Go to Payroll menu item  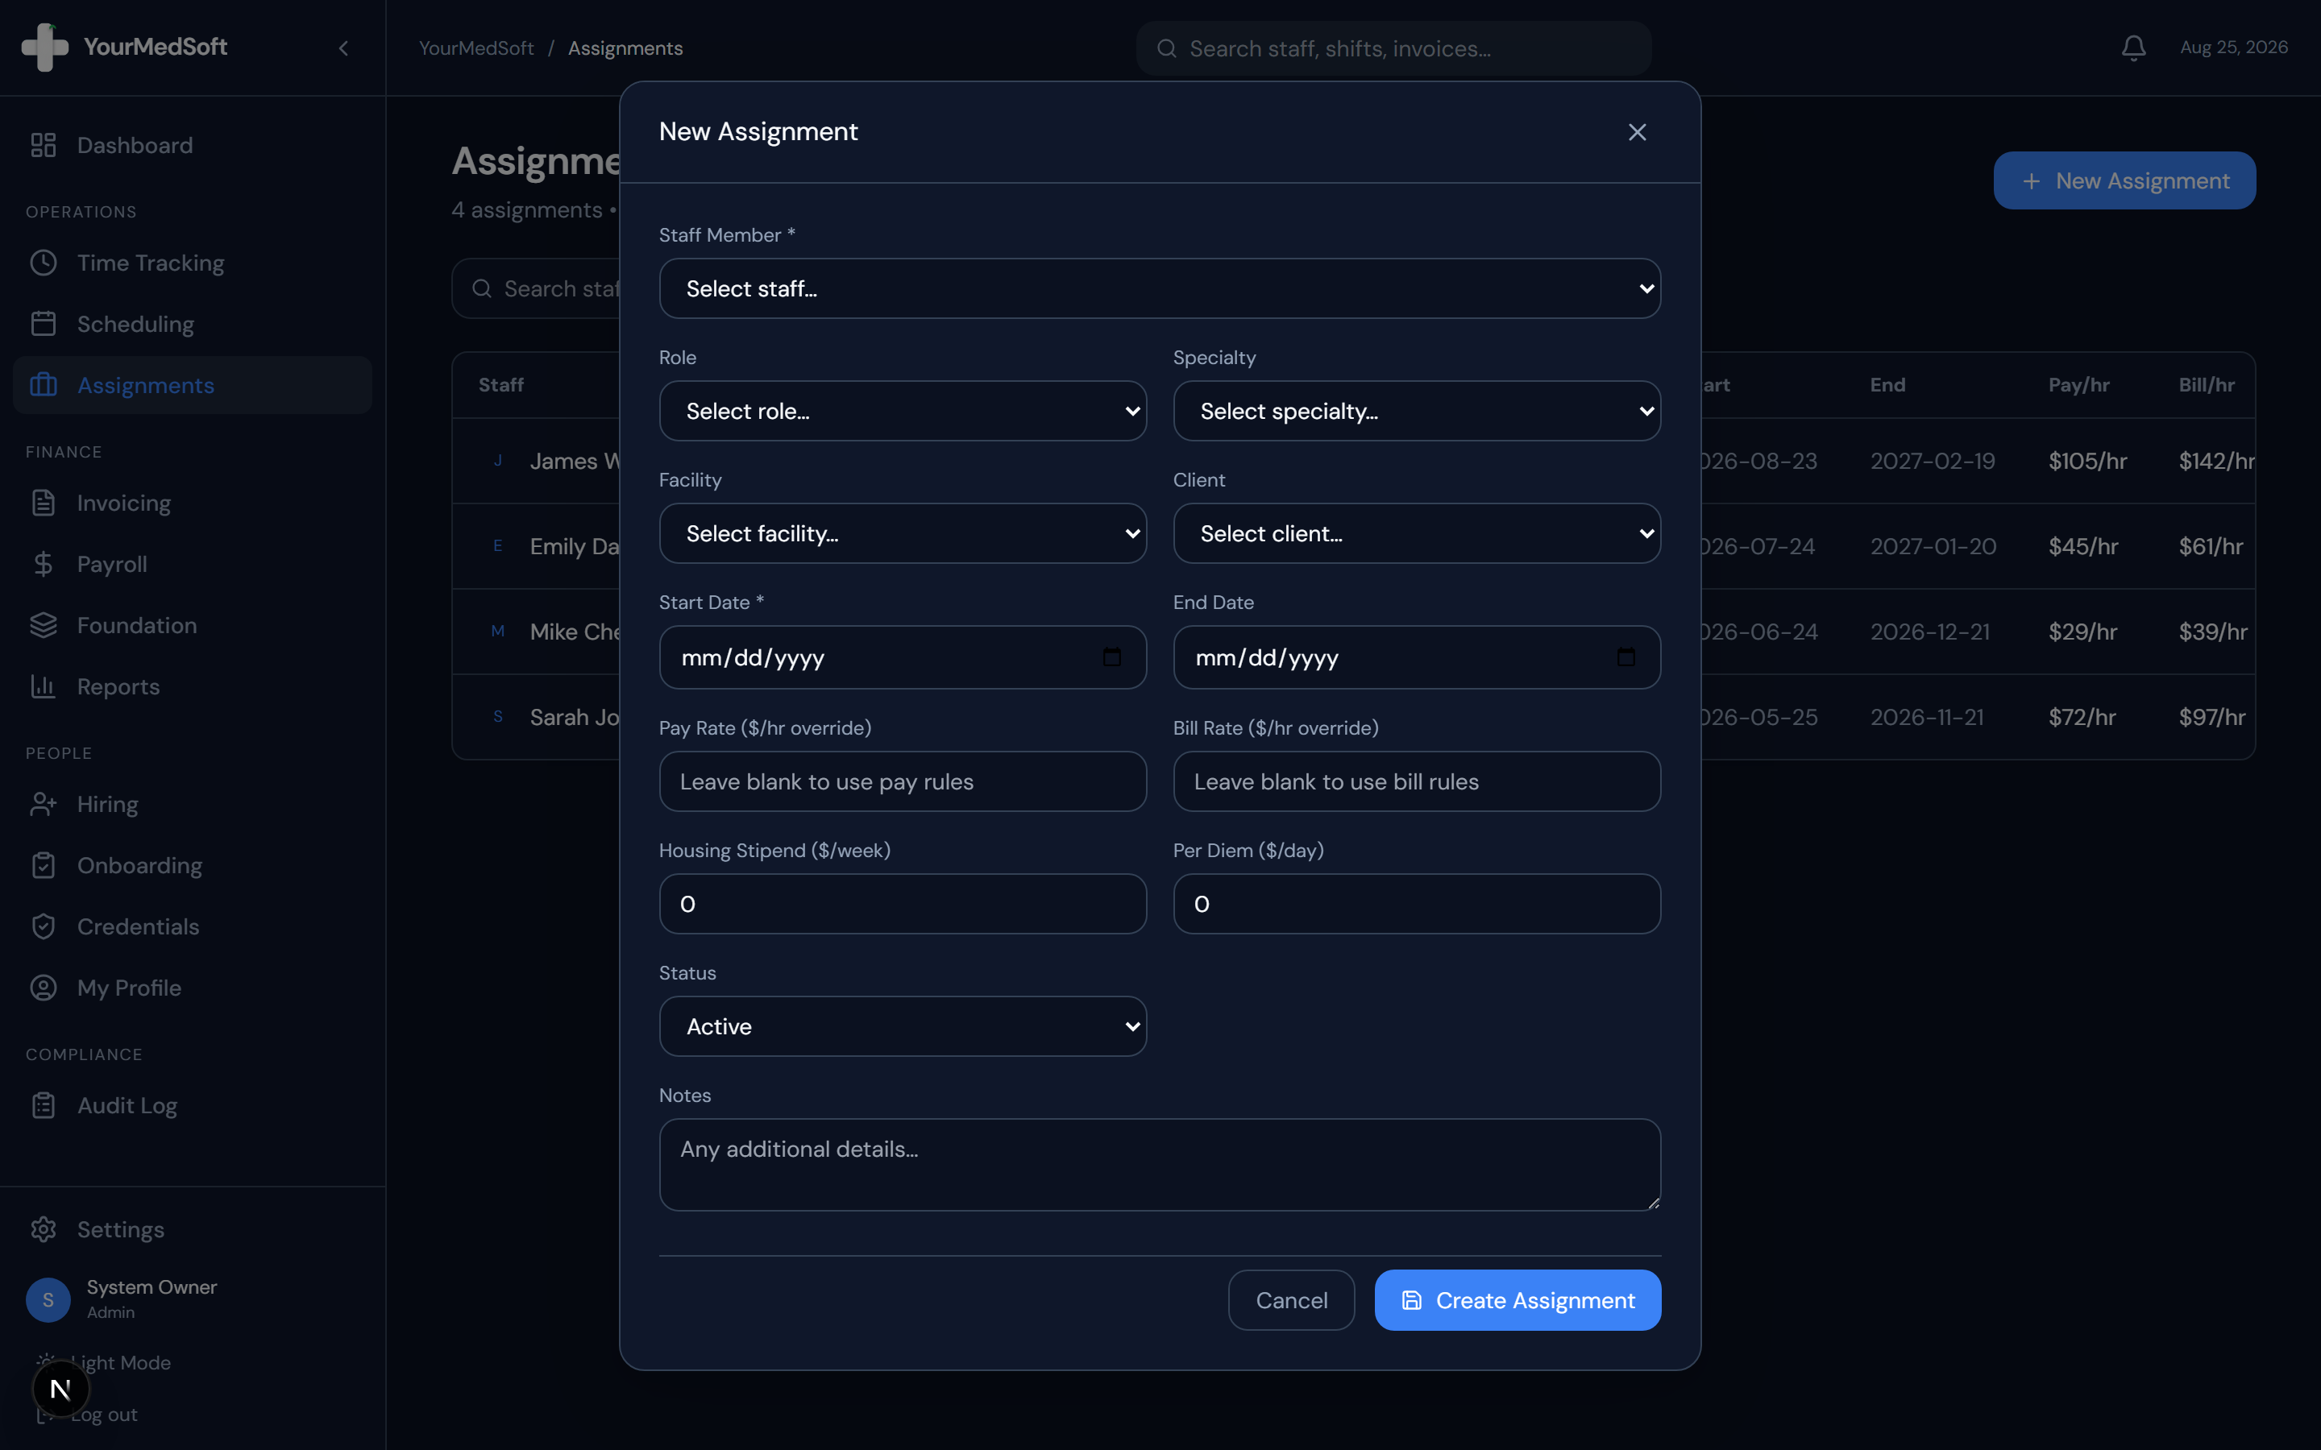tap(193, 564)
